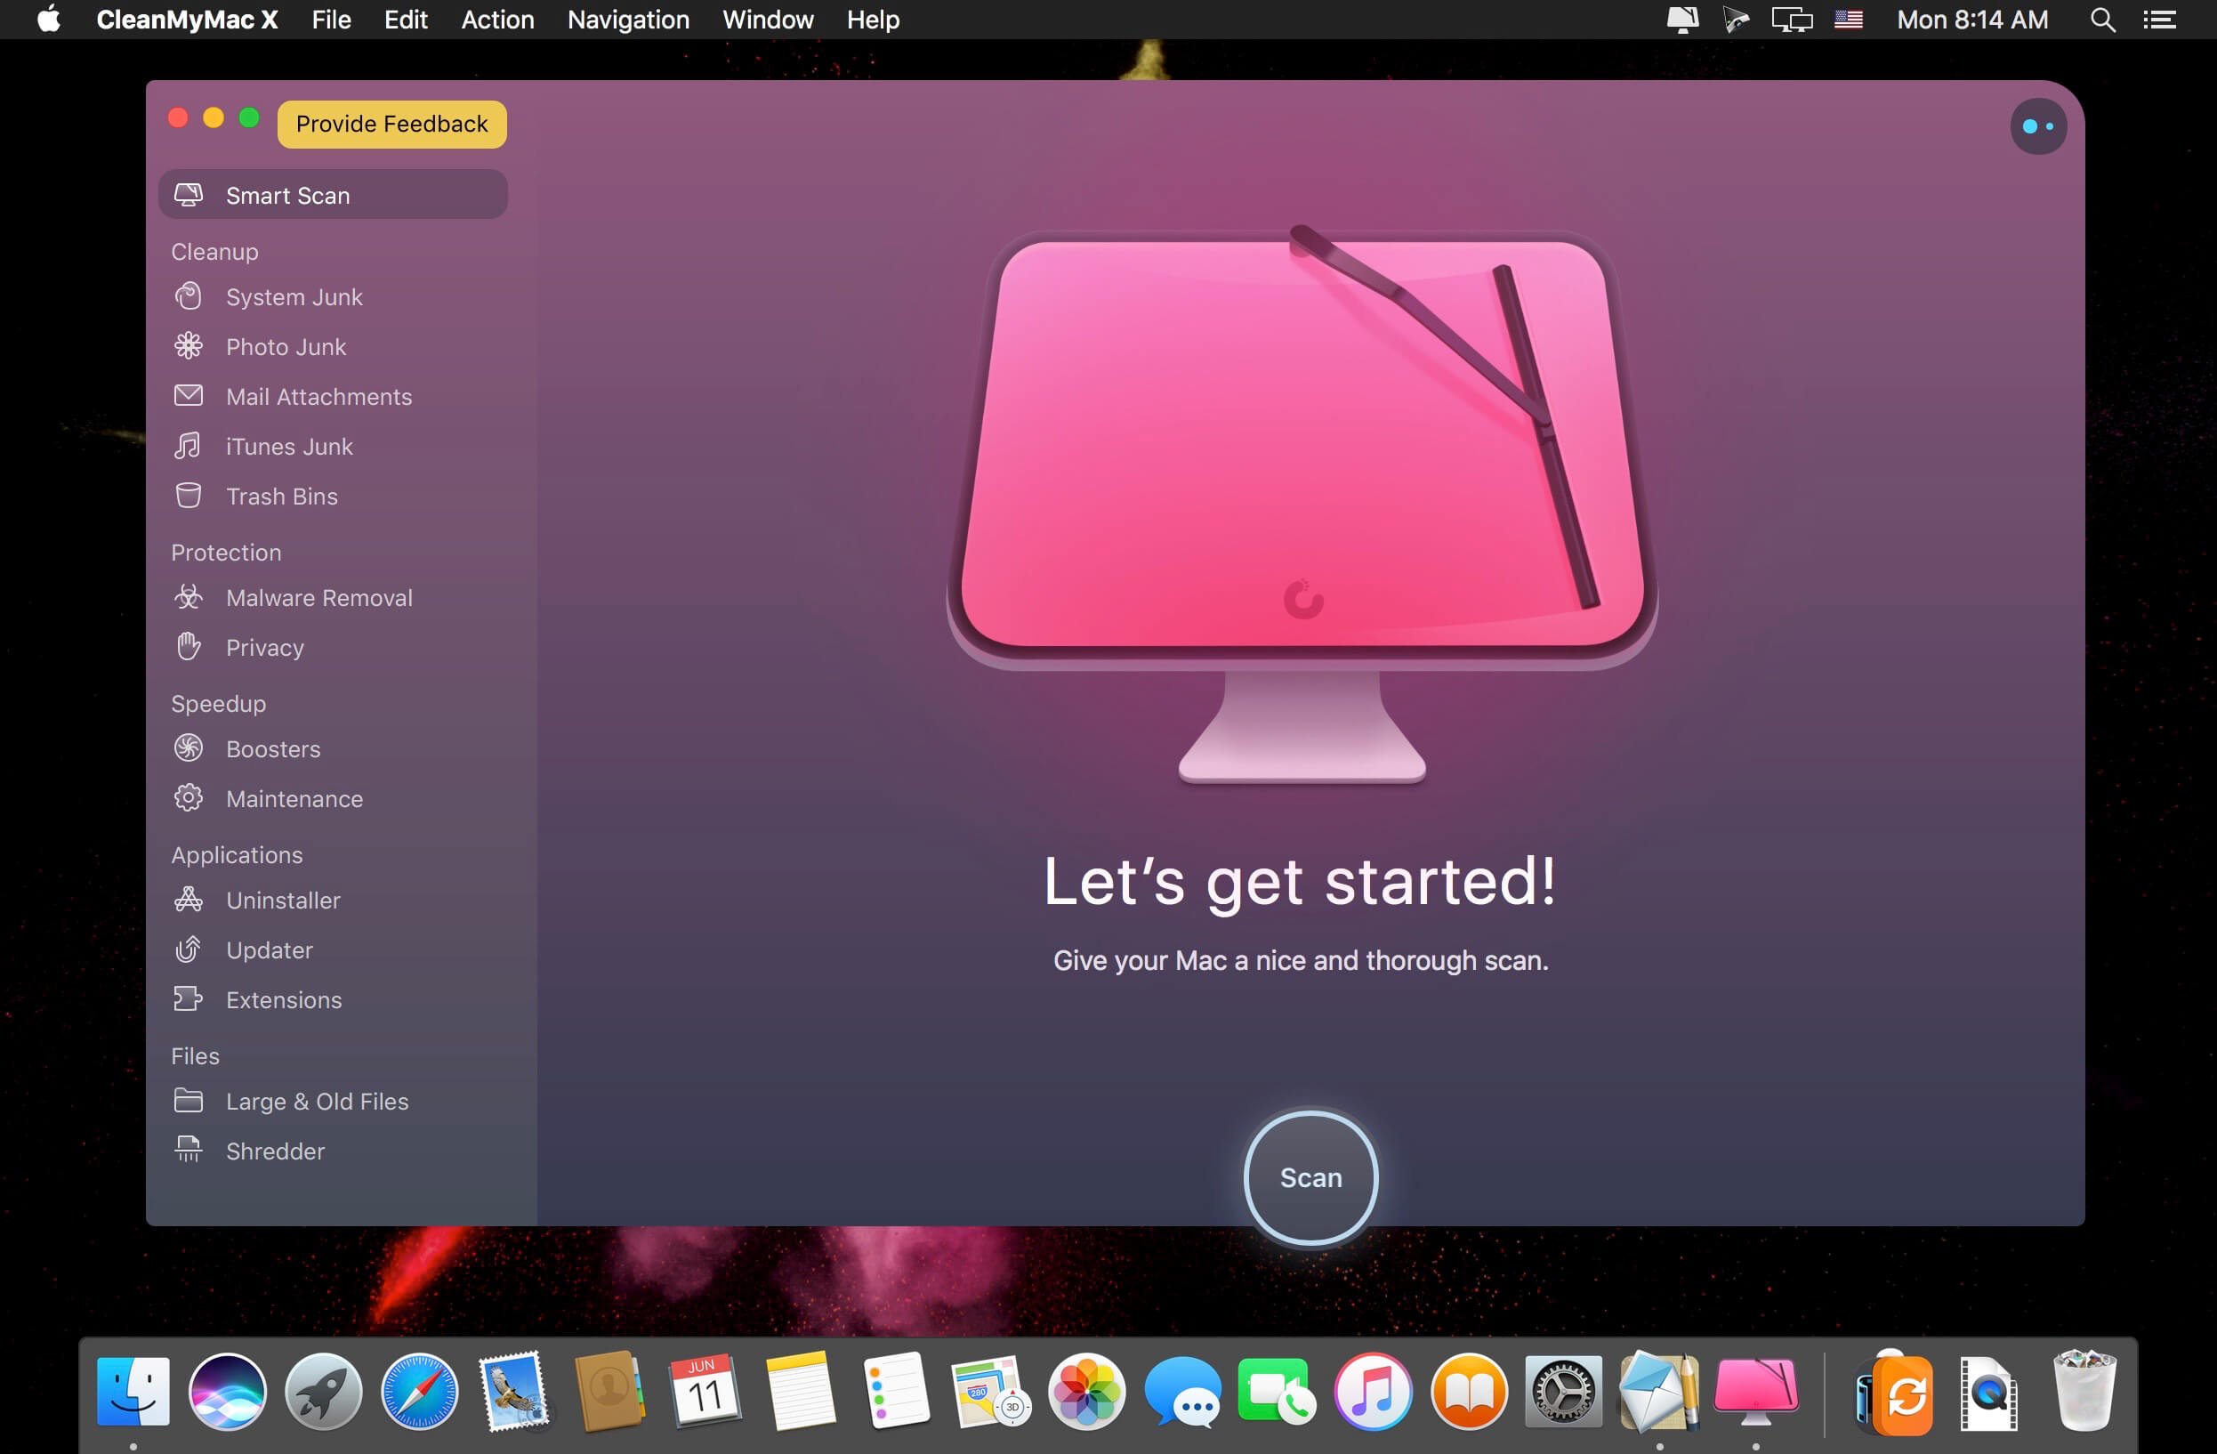Open System Preferences from dock
Screen dimensions: 2217x1454
click(x=1560, y=1393)
